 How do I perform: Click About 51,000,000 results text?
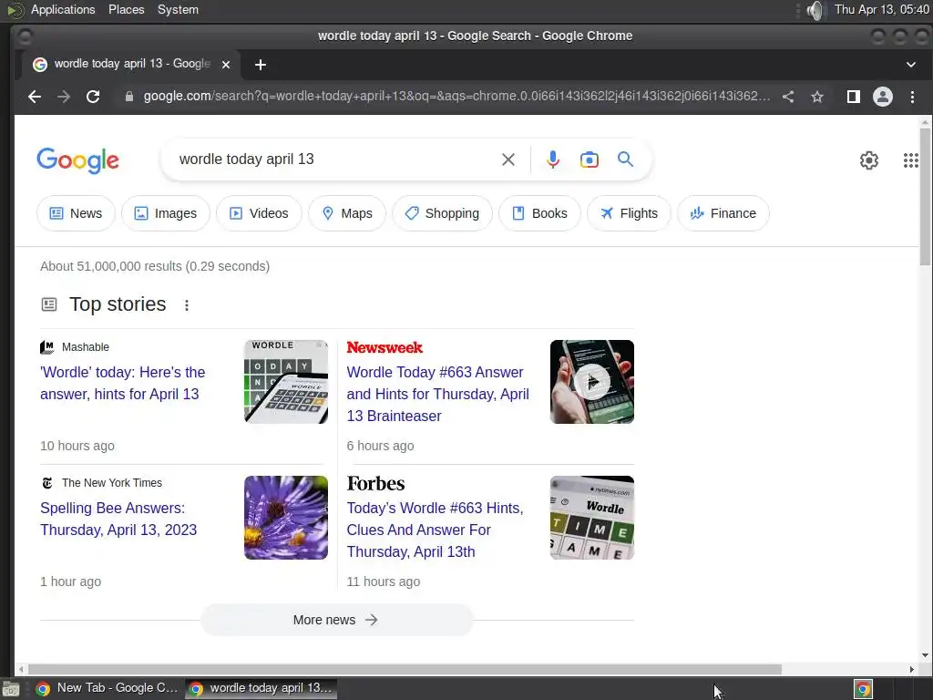[x=155, y=266]
